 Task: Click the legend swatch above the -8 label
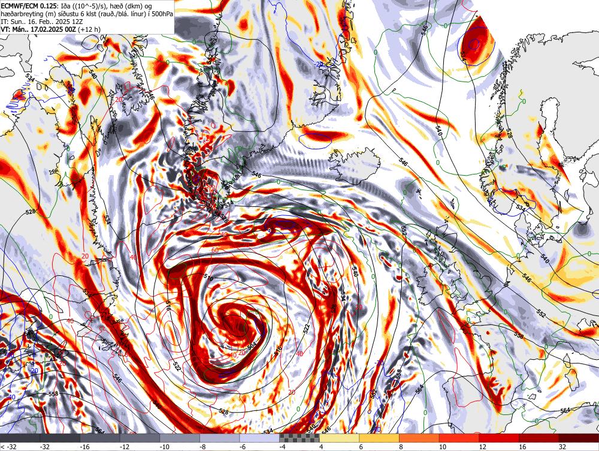220,438
